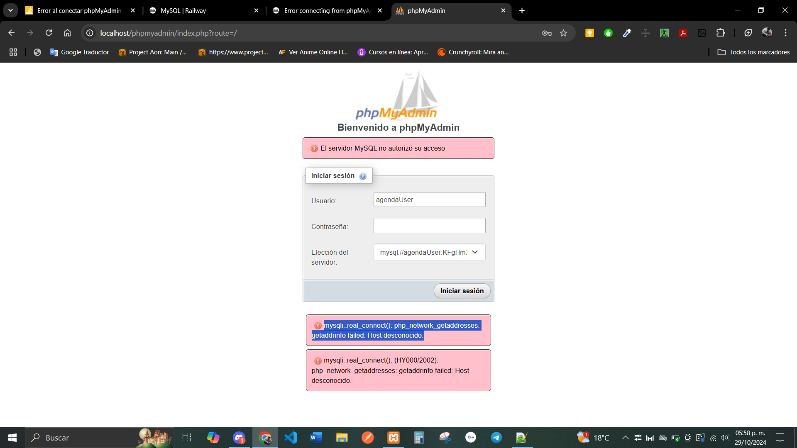Open Visual Studio Code from taskbar
This screenshot has width=797, height=448.
291,438
